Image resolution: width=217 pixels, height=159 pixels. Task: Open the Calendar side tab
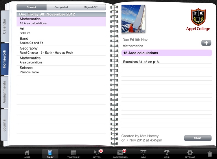[x=4, y=26]
